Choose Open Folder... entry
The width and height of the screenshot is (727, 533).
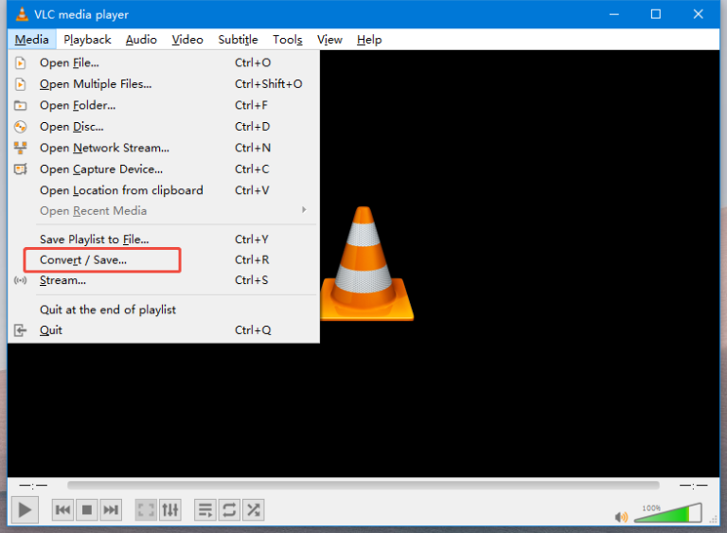pyautogui.click(x=164, y=105)
